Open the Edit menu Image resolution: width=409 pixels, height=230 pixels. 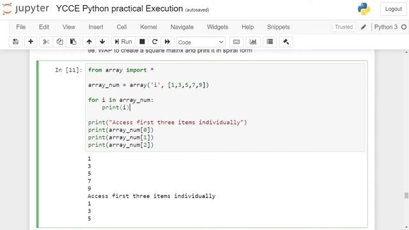(x=44, y=27)
